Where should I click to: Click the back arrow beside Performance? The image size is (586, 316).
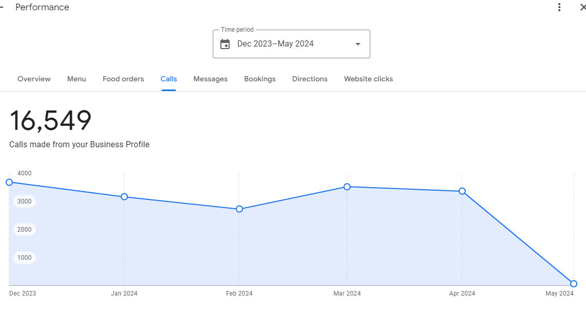coord(2,7)
